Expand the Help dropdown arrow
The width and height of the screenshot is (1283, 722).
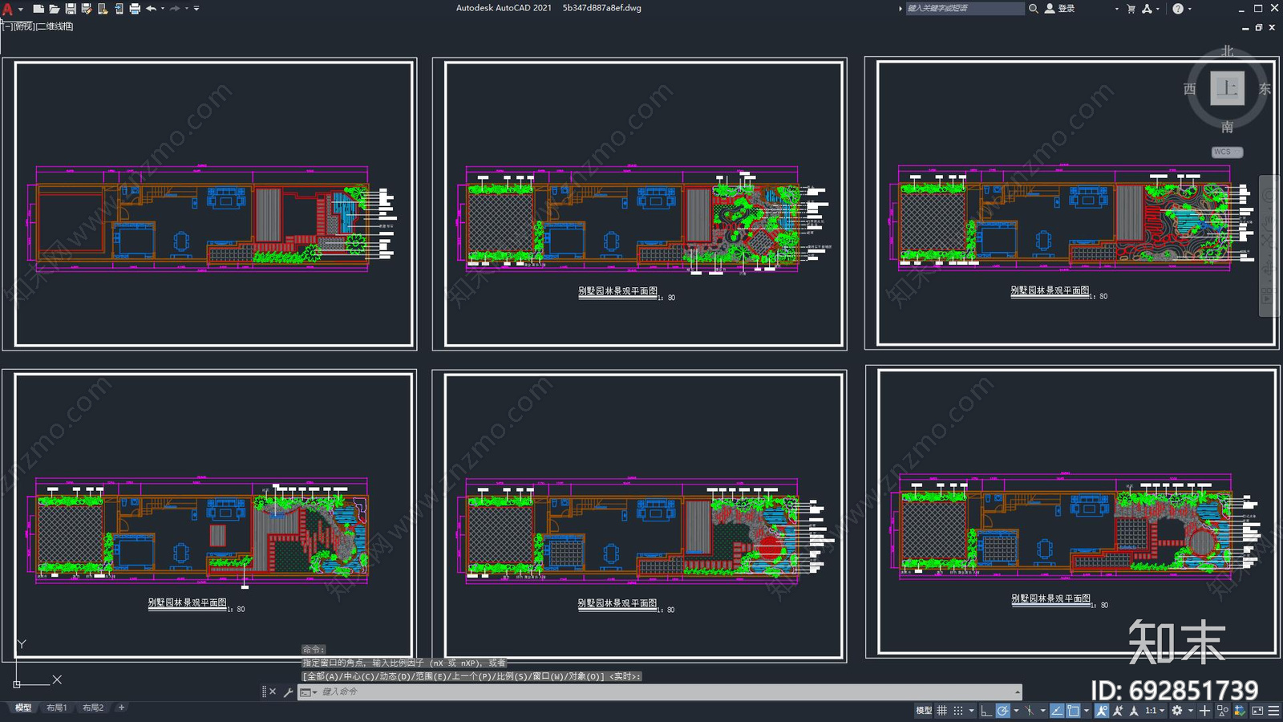(x=1189, y=9)
